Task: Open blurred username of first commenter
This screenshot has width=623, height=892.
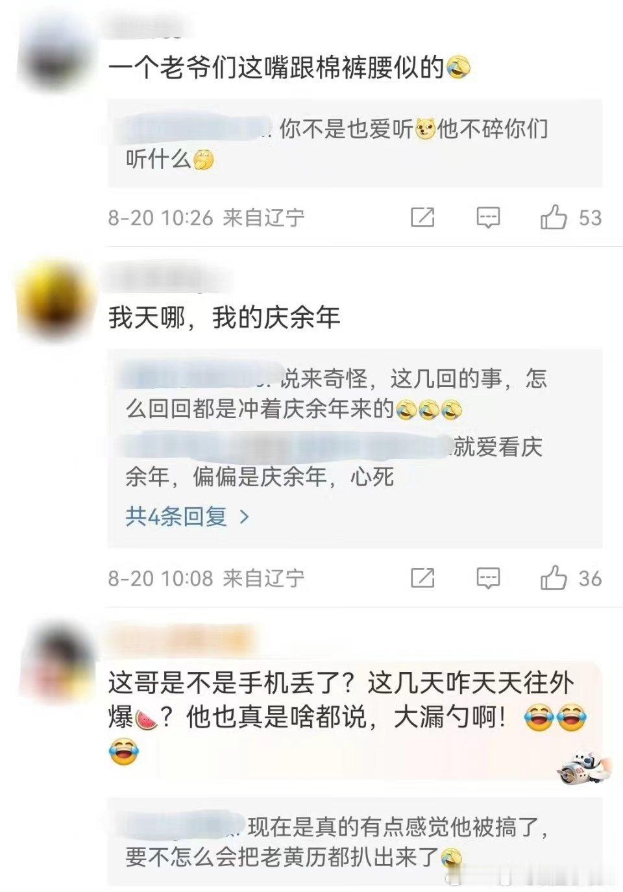Action: [147, 29]
